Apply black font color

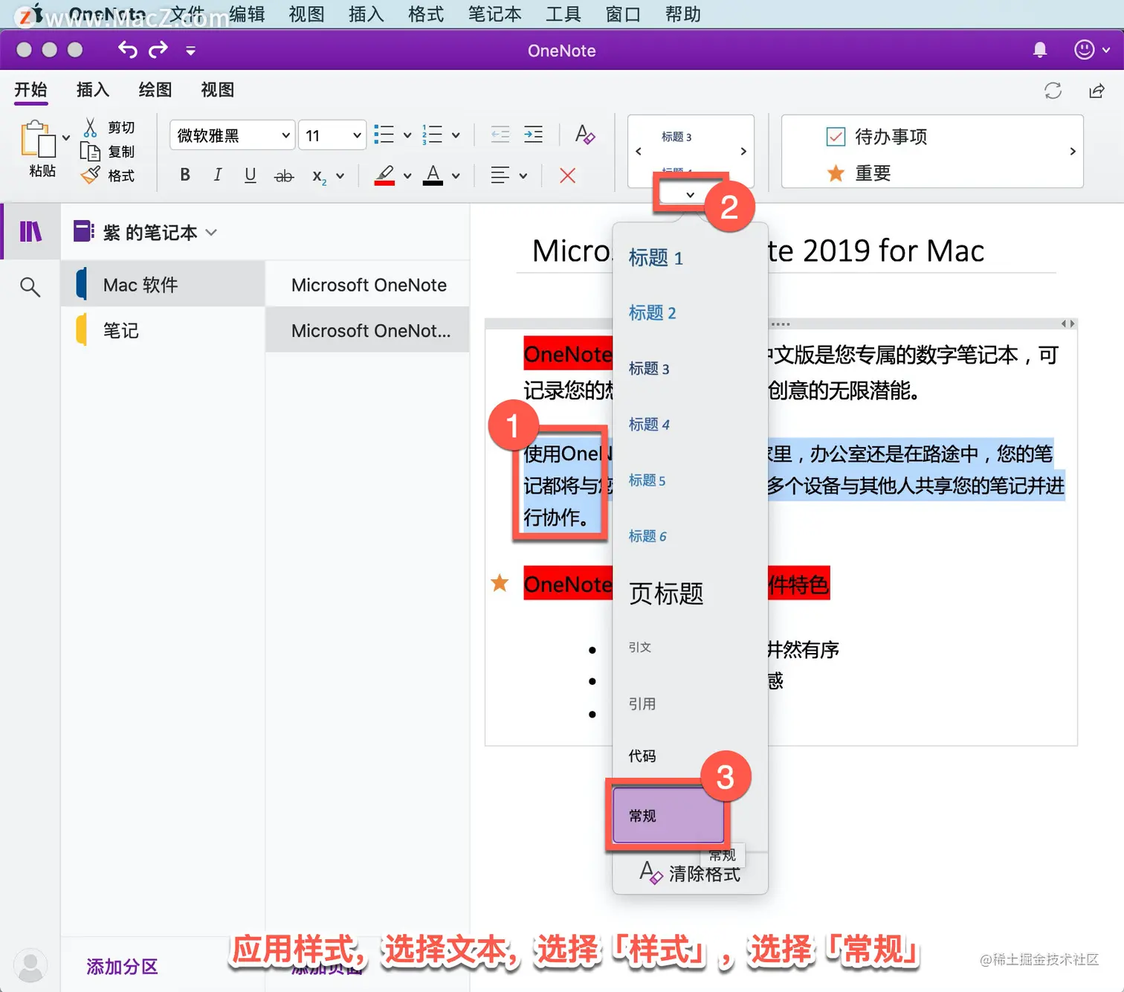(x=433, y=175)
